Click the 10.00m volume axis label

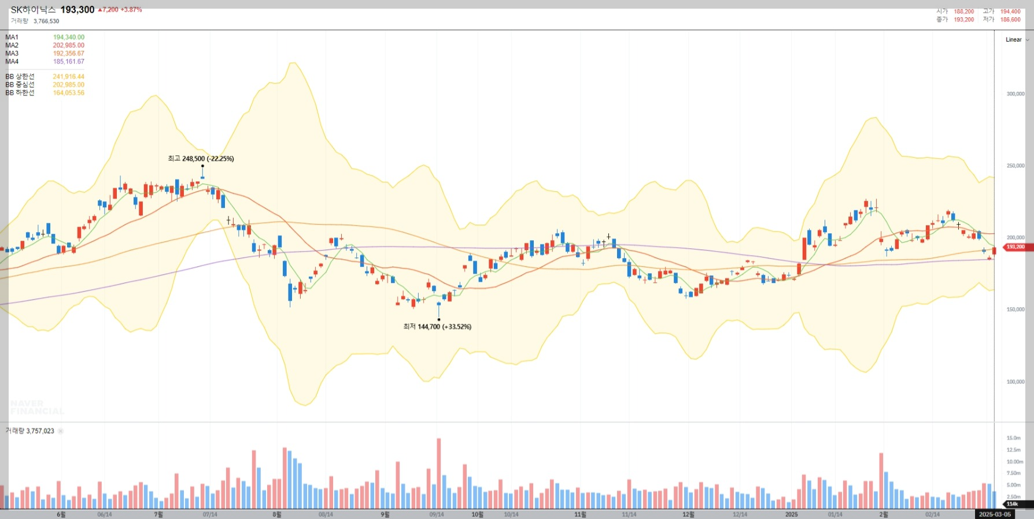tap(1014, 462)
